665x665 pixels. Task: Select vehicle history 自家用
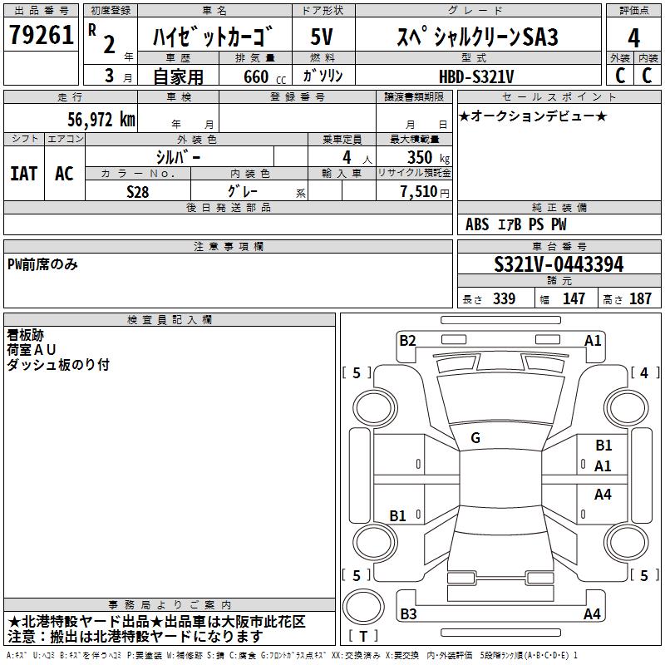coord(178,76)
